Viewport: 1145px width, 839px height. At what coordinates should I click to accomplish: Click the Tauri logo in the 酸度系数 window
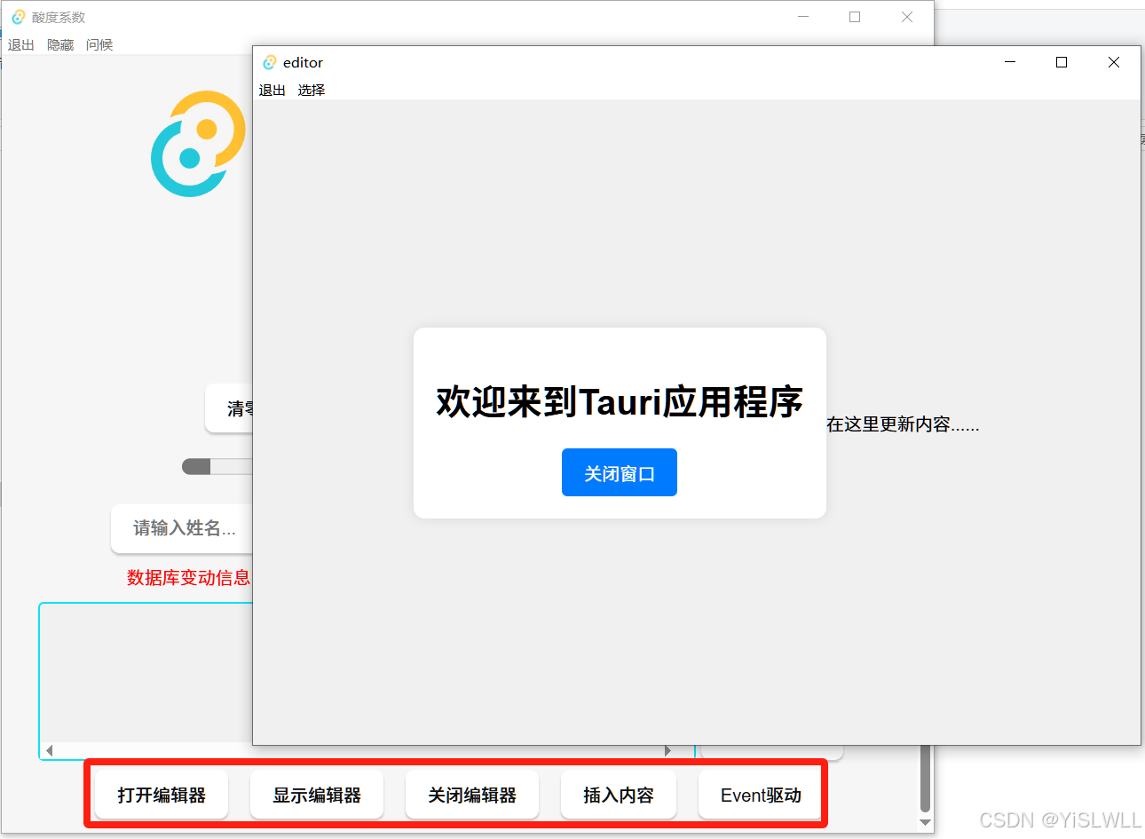[x=197, y=145]
